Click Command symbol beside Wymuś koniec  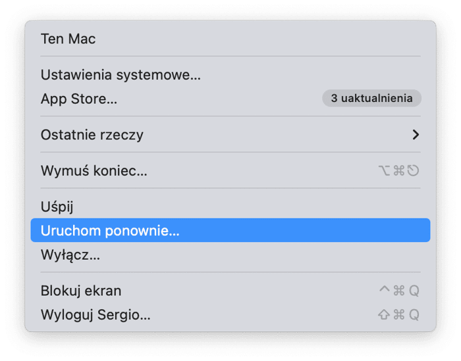point(398,170)
